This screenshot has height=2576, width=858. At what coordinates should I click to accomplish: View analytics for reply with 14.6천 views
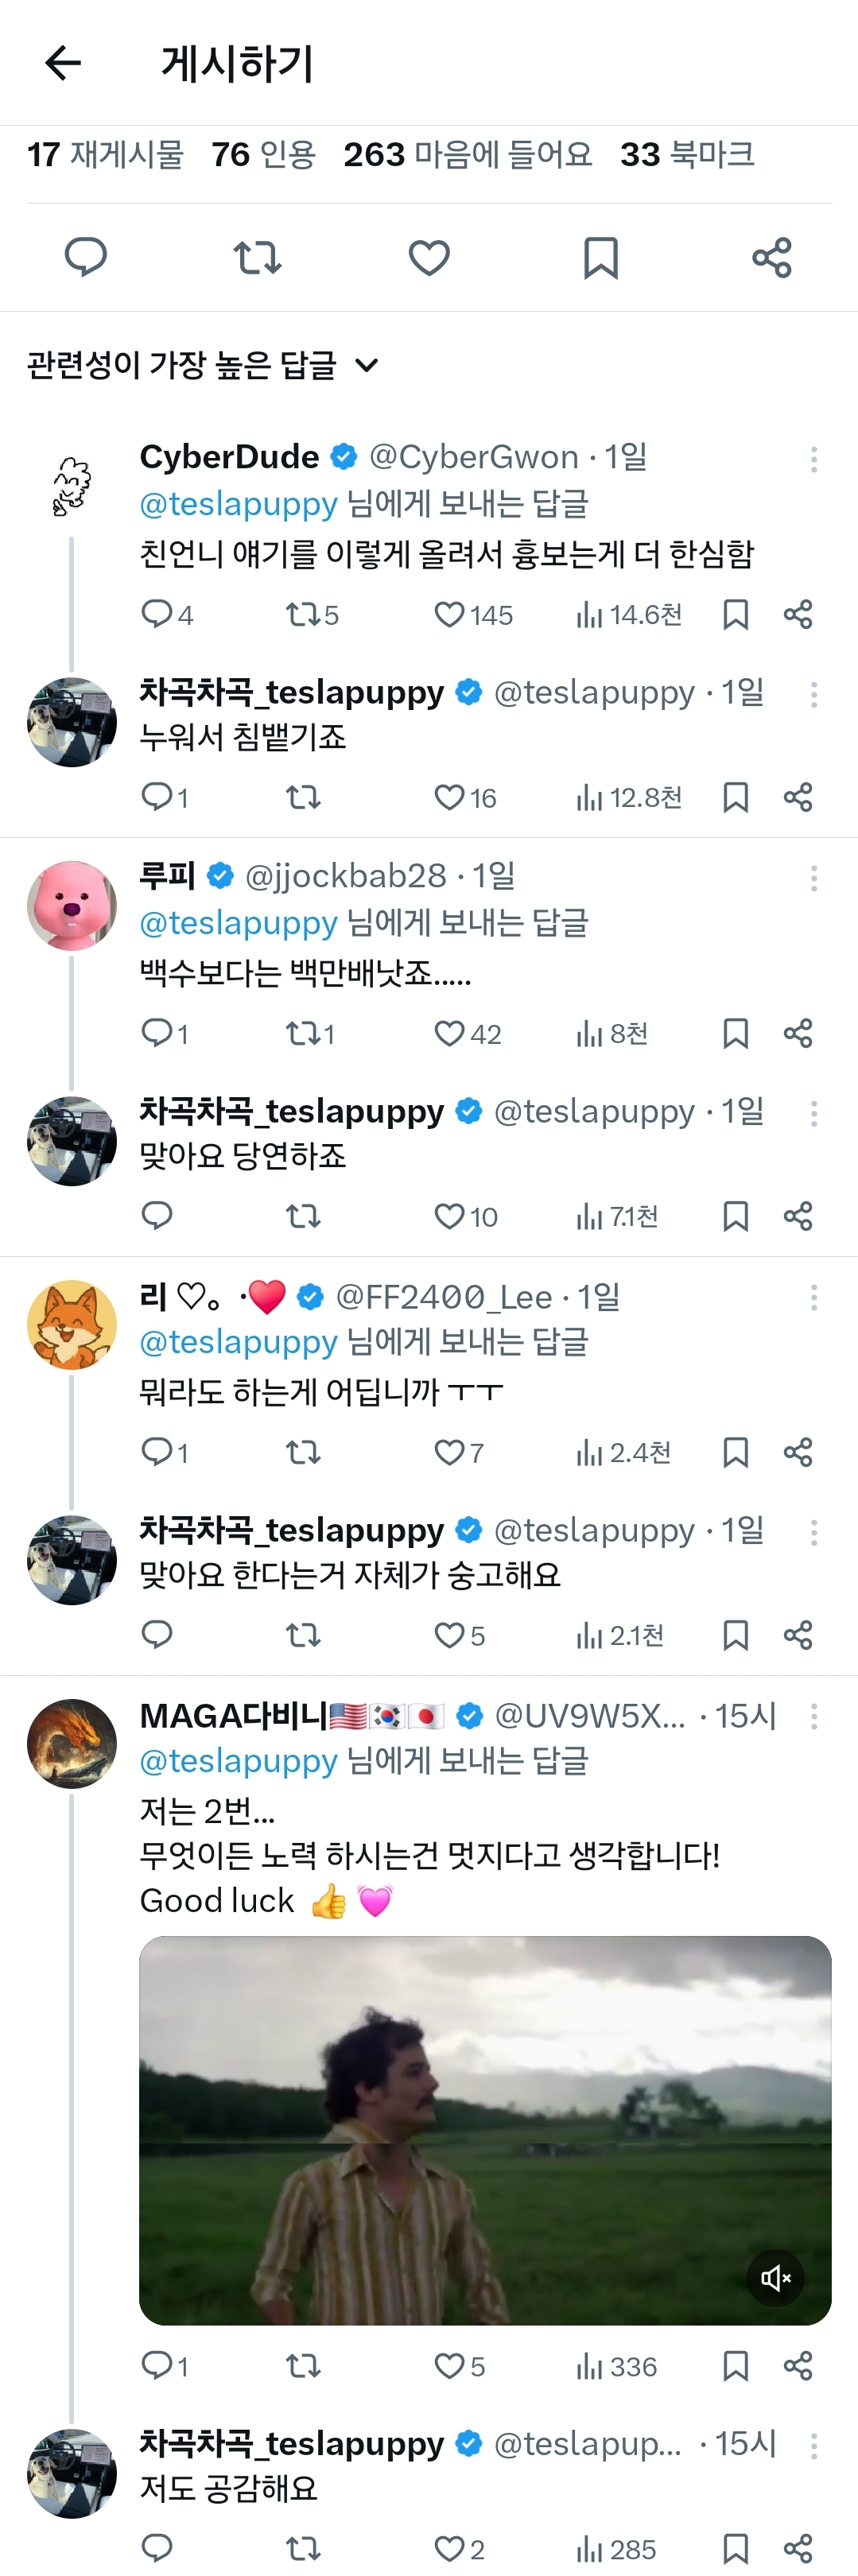tap(629, 614)
